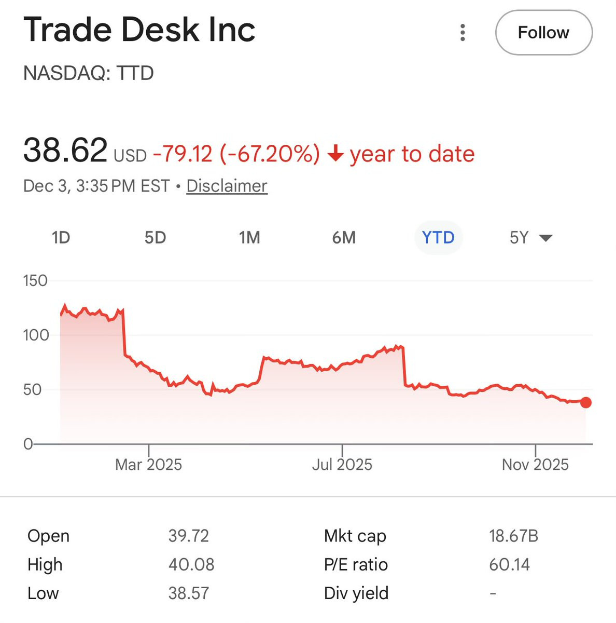Expand the time range dropdown arrow
616x623 pixels.
point(545,238)
